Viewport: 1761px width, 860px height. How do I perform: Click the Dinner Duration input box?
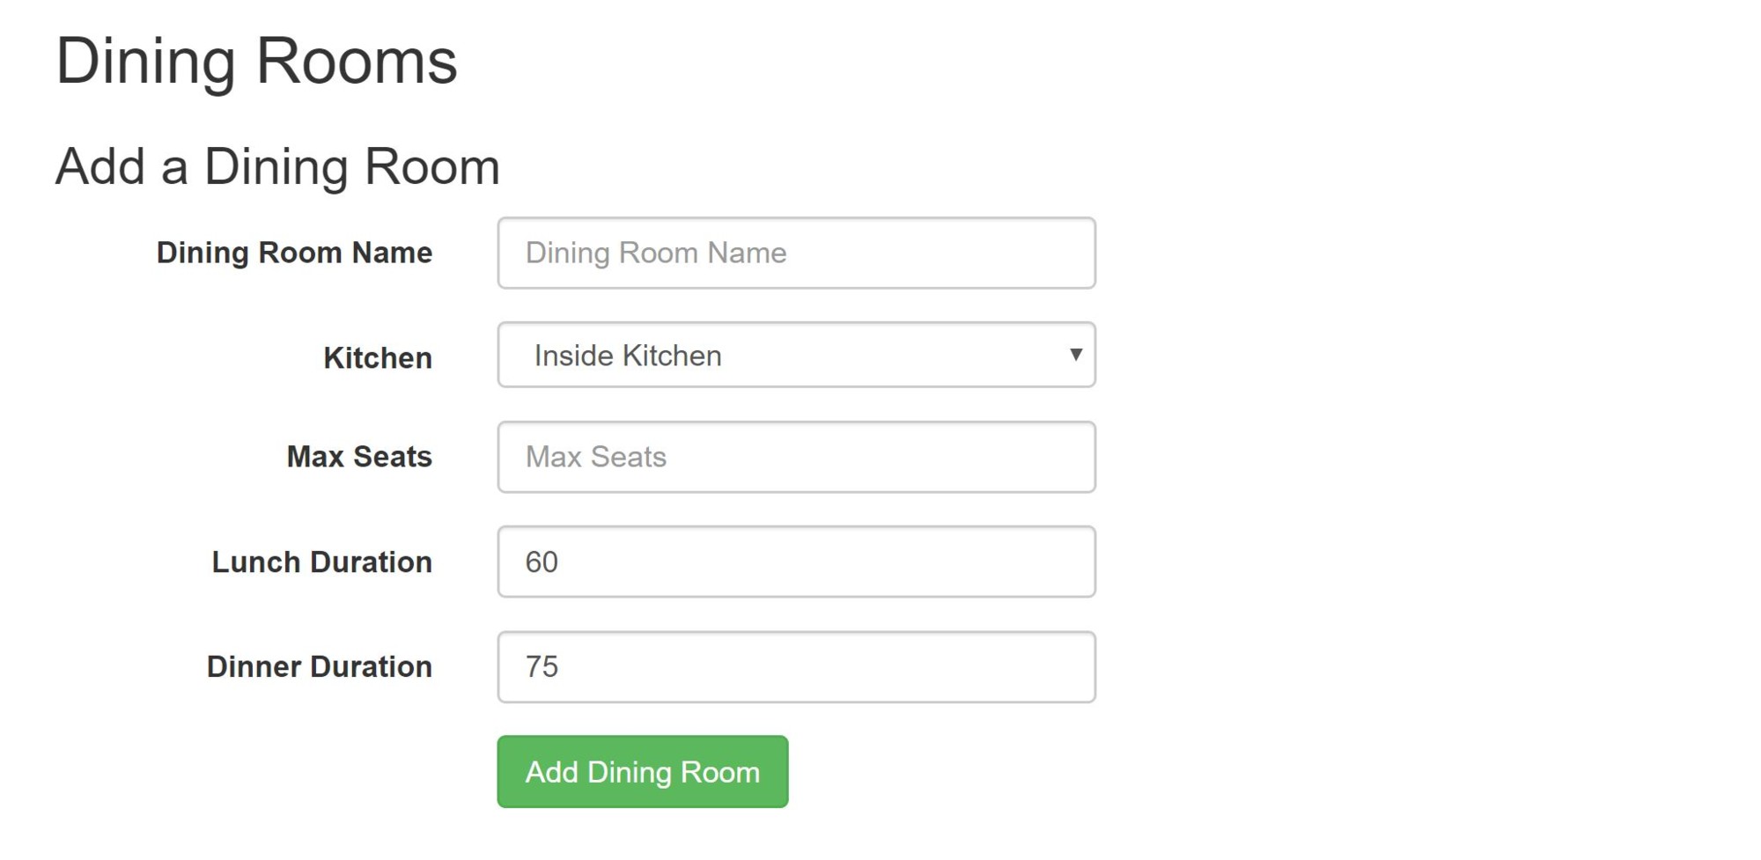click(x=796, y=667)
